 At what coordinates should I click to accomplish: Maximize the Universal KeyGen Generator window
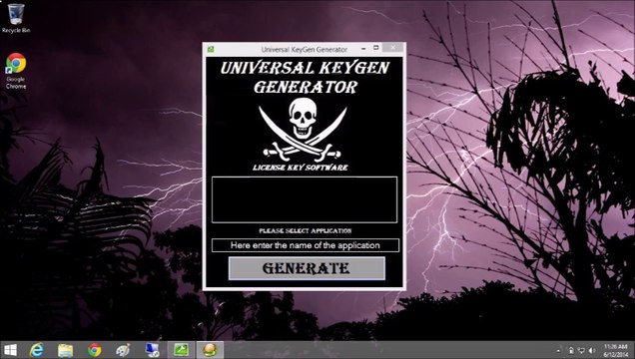click(375, 48)
